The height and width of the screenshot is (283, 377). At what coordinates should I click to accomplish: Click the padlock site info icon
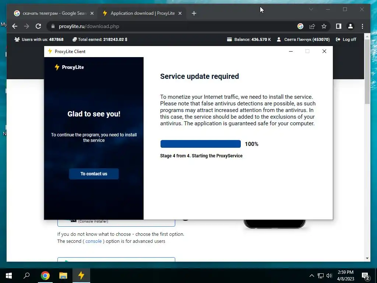[53, 26]
